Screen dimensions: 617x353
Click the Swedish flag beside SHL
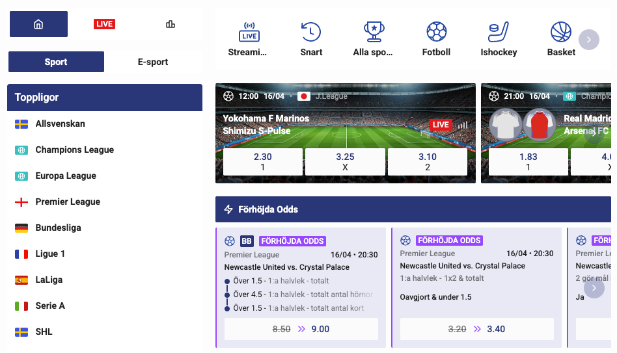(x=21, y=332)
